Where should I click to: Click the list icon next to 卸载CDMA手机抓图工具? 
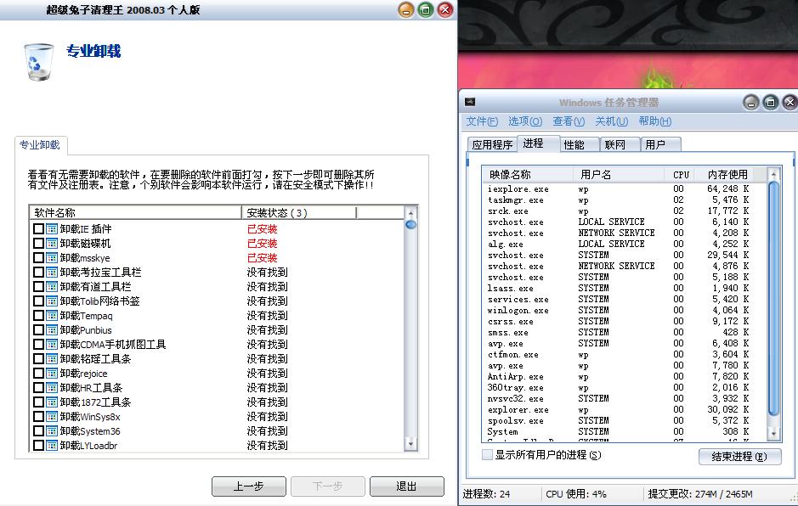coord(51,345)
